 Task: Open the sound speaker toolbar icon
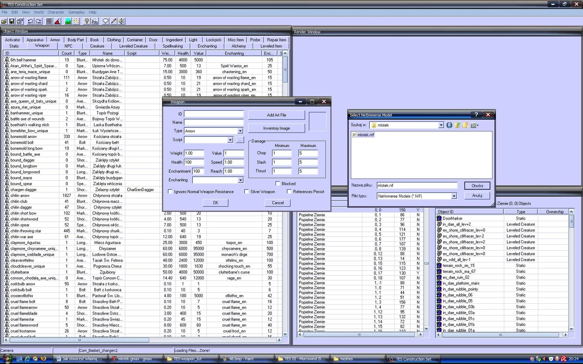pyautogui.click(x=122, y=21)
